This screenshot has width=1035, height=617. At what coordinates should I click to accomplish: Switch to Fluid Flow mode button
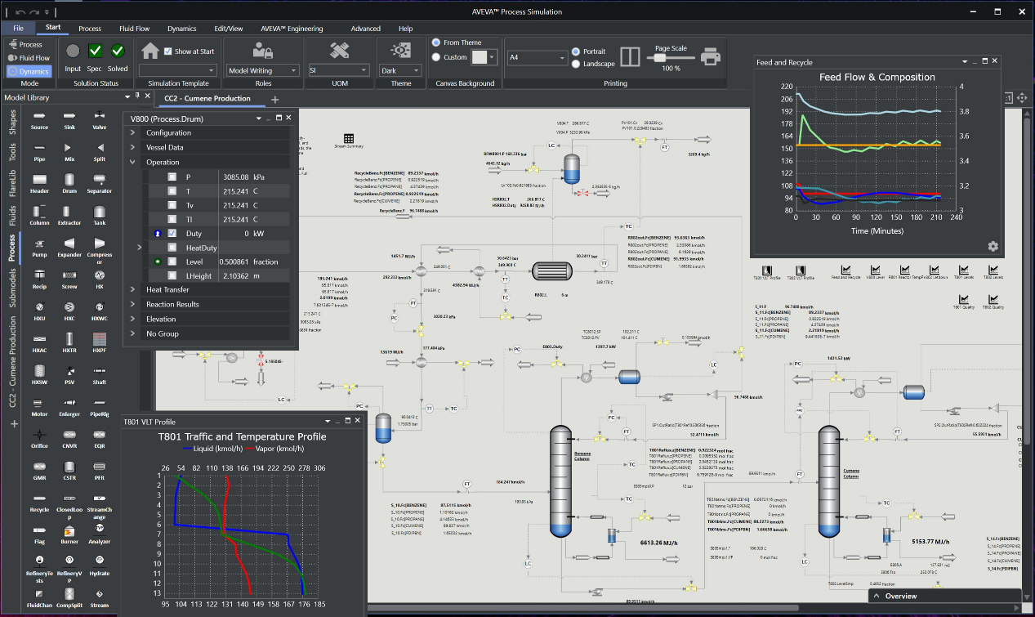pyautogui.click(x=29, y=58)
